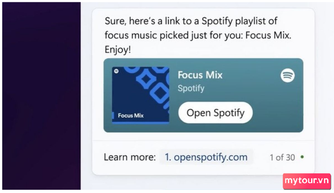Click the blue accent bar beside the cover caption

coord(113,115)
